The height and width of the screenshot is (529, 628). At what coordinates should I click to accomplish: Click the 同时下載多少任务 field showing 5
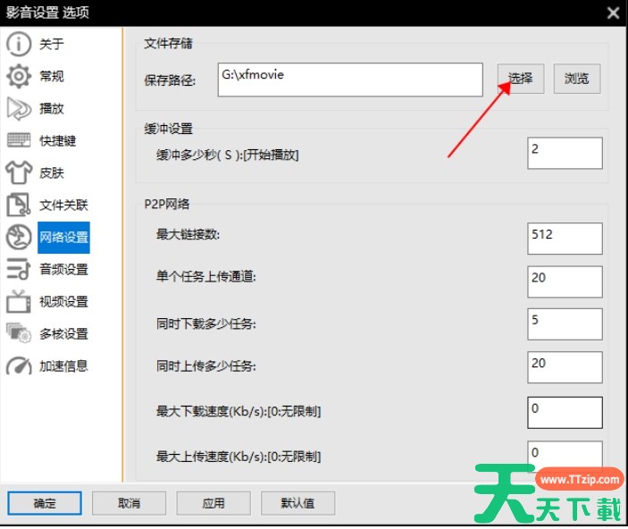coord(565,324)
